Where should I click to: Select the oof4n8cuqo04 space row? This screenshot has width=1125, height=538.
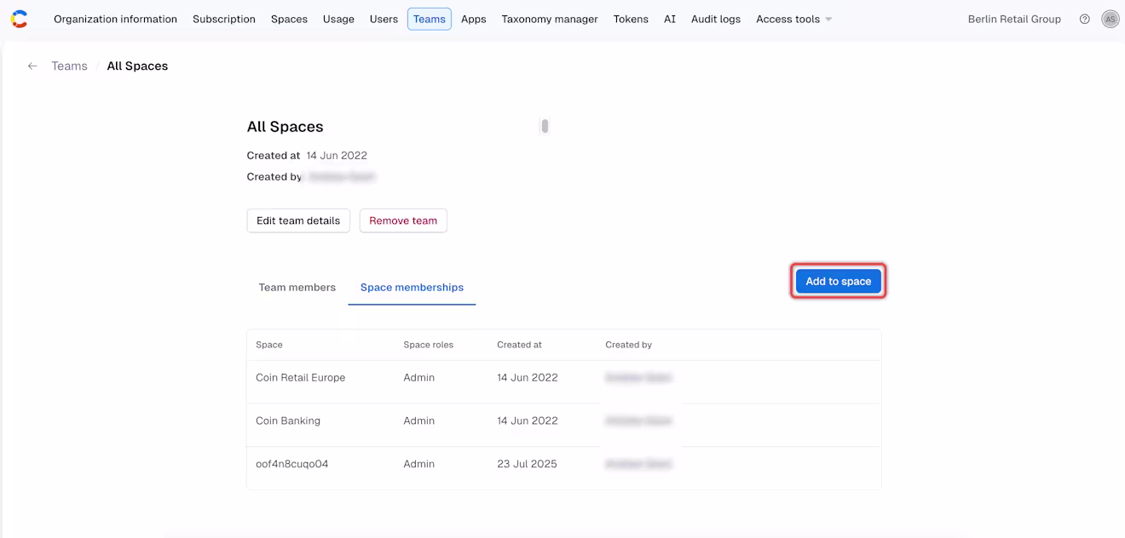[x=563, y=464]
